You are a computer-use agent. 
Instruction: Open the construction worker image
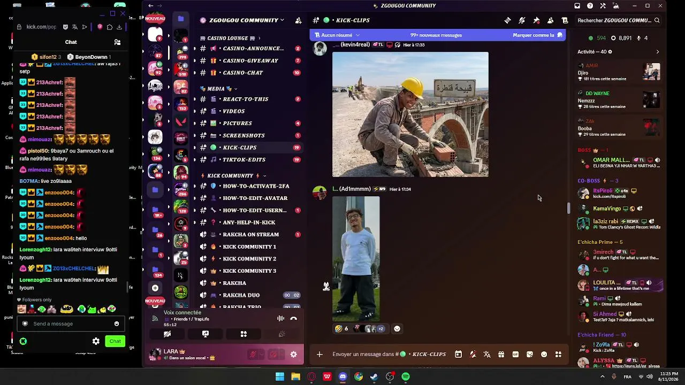(x=410, y=114)
